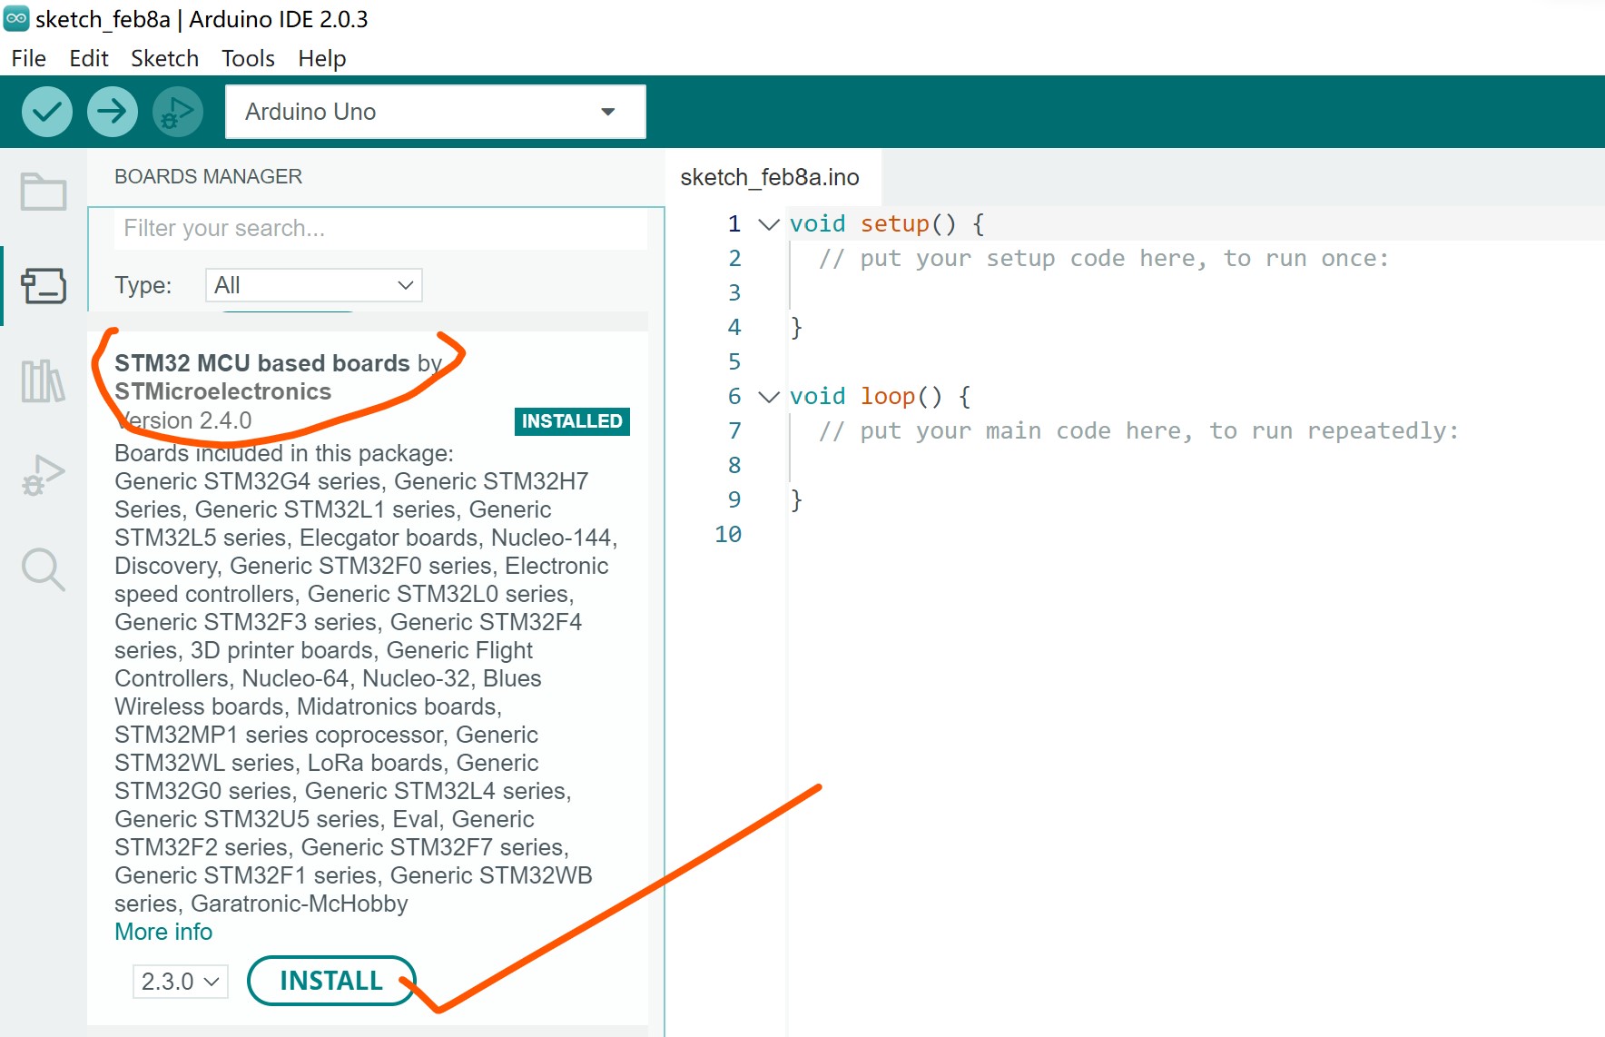Click the 'Version 2.4.0' text
The height and width of the screenshot is (1037, 1605).
(183, 420)
